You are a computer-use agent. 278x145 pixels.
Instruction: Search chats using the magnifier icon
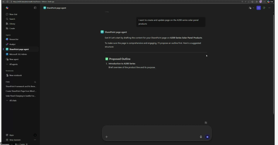(35, 82)
